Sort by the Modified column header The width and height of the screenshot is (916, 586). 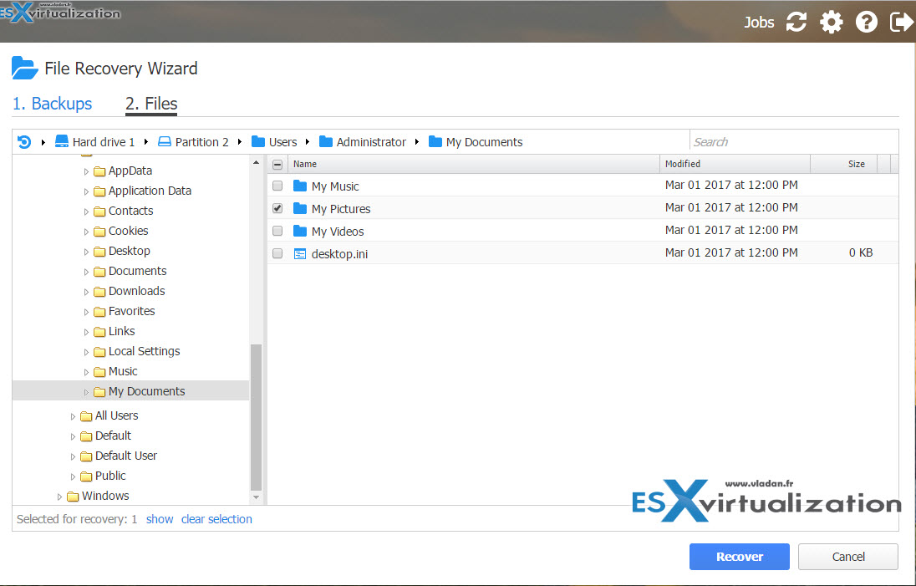[x=735, y=164]
